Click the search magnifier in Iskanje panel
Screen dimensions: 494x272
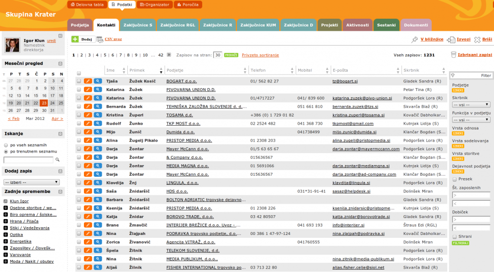pos(57,160)
